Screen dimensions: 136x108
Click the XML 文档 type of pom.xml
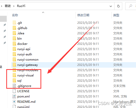[120, 96]
